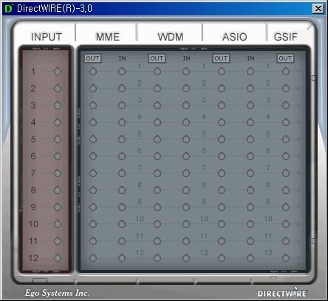Toggle the MME OUT button
Screen dimensions: 328x301
tap(92, 58)
